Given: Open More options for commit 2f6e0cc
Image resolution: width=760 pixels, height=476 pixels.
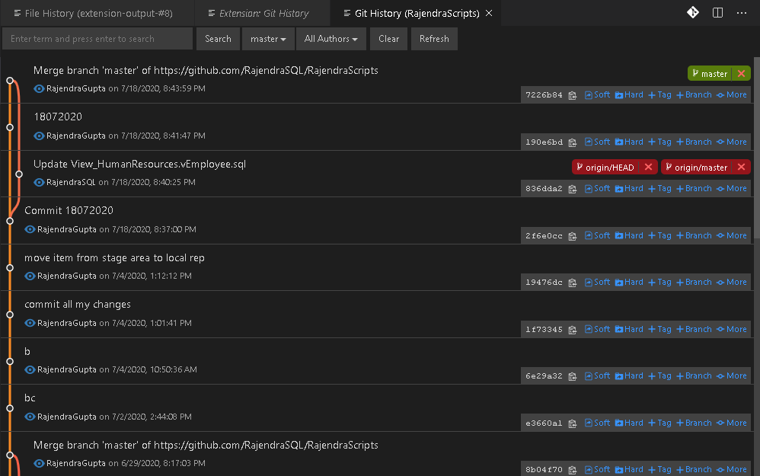Looking at the screenshot, I should 731,235.
